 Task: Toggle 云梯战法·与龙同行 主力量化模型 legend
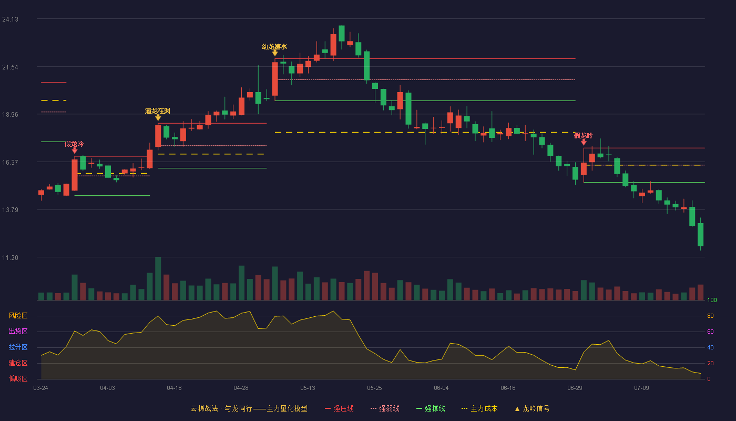[249, 408]
